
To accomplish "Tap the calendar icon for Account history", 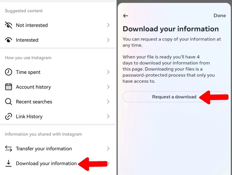I will [9, 87].
